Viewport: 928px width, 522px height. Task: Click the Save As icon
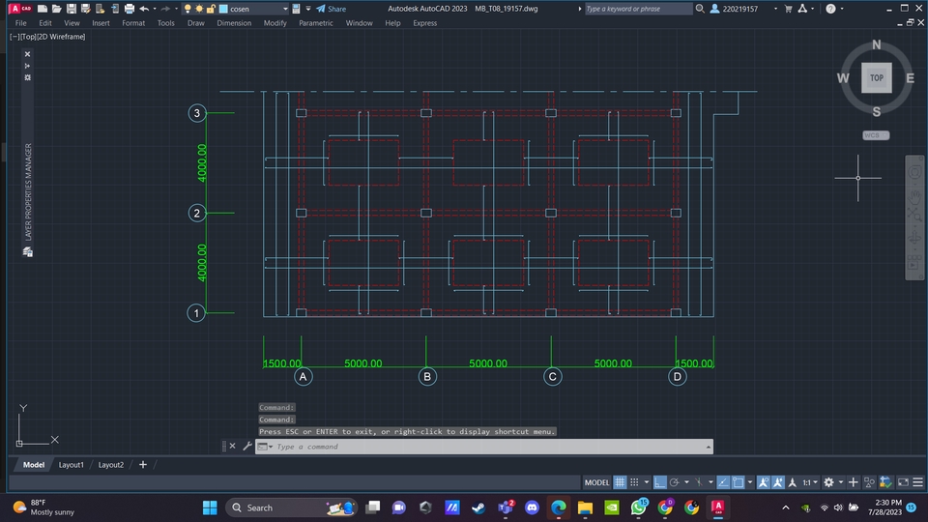point(86,9)
